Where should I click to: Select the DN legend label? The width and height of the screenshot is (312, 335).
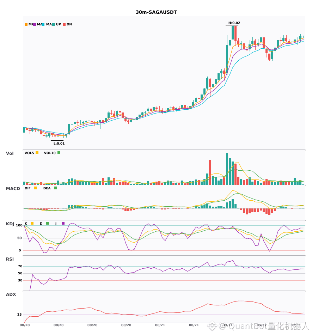[69, 24]
